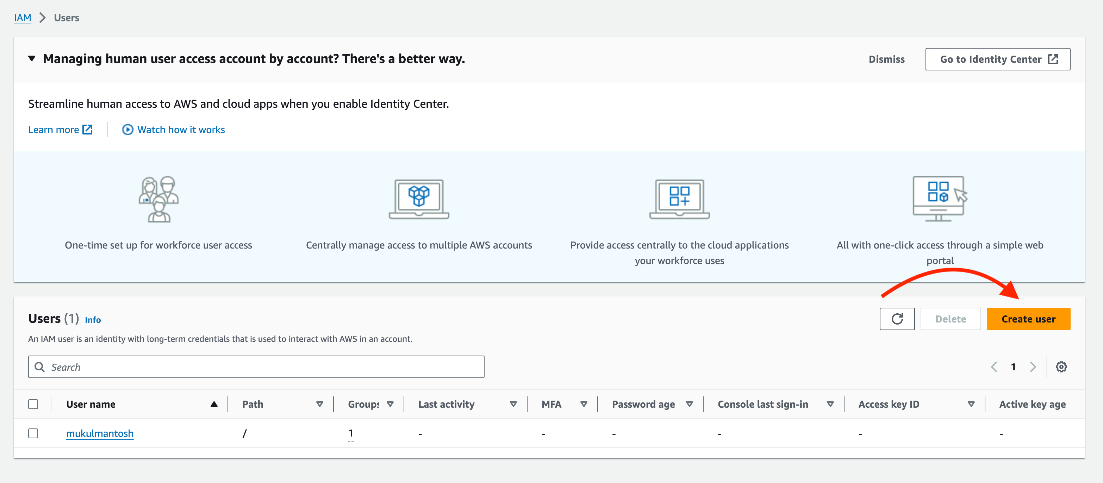The height and width of the screenshot is (483, 1103).
Task: Check the mukulmantosh user row checkbox
Action: [33, 433]
